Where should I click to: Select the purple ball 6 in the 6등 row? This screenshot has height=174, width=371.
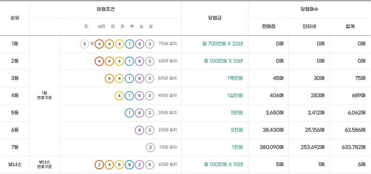click(x=140, y=130)
